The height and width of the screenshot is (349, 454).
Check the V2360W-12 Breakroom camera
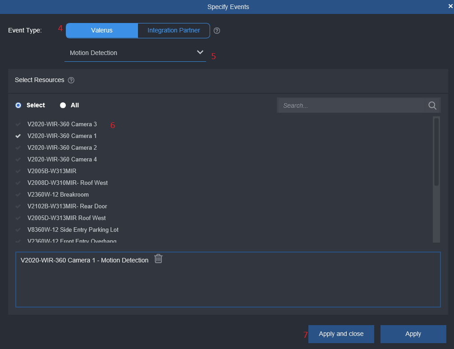click(x=18, y=195)
